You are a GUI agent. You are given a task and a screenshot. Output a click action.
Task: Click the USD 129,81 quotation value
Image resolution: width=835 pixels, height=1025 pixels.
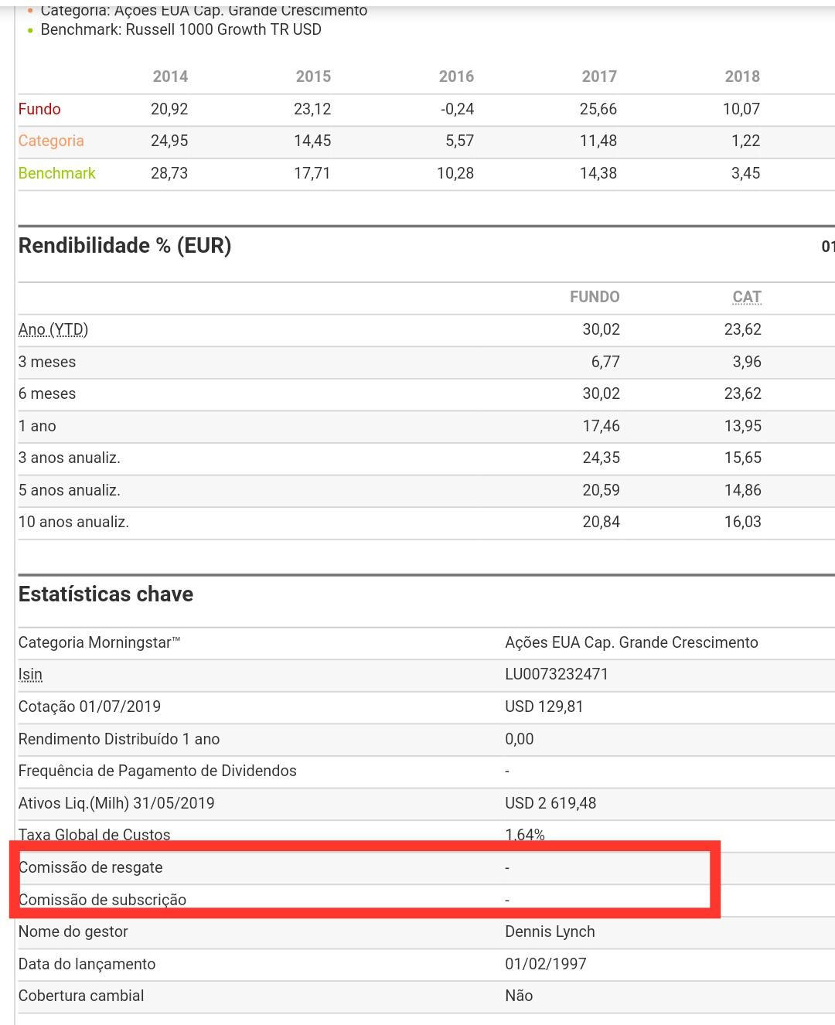[x=544, y=707]
